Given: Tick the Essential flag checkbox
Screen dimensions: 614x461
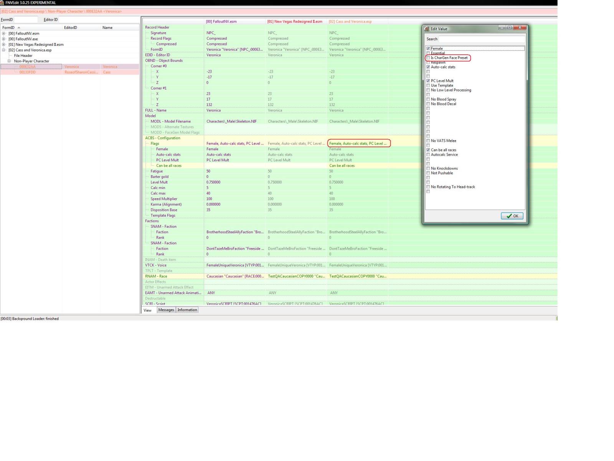Looking at the screenshot, I should coord(428,53).
